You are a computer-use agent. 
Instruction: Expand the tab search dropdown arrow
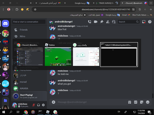pos(151,3)
